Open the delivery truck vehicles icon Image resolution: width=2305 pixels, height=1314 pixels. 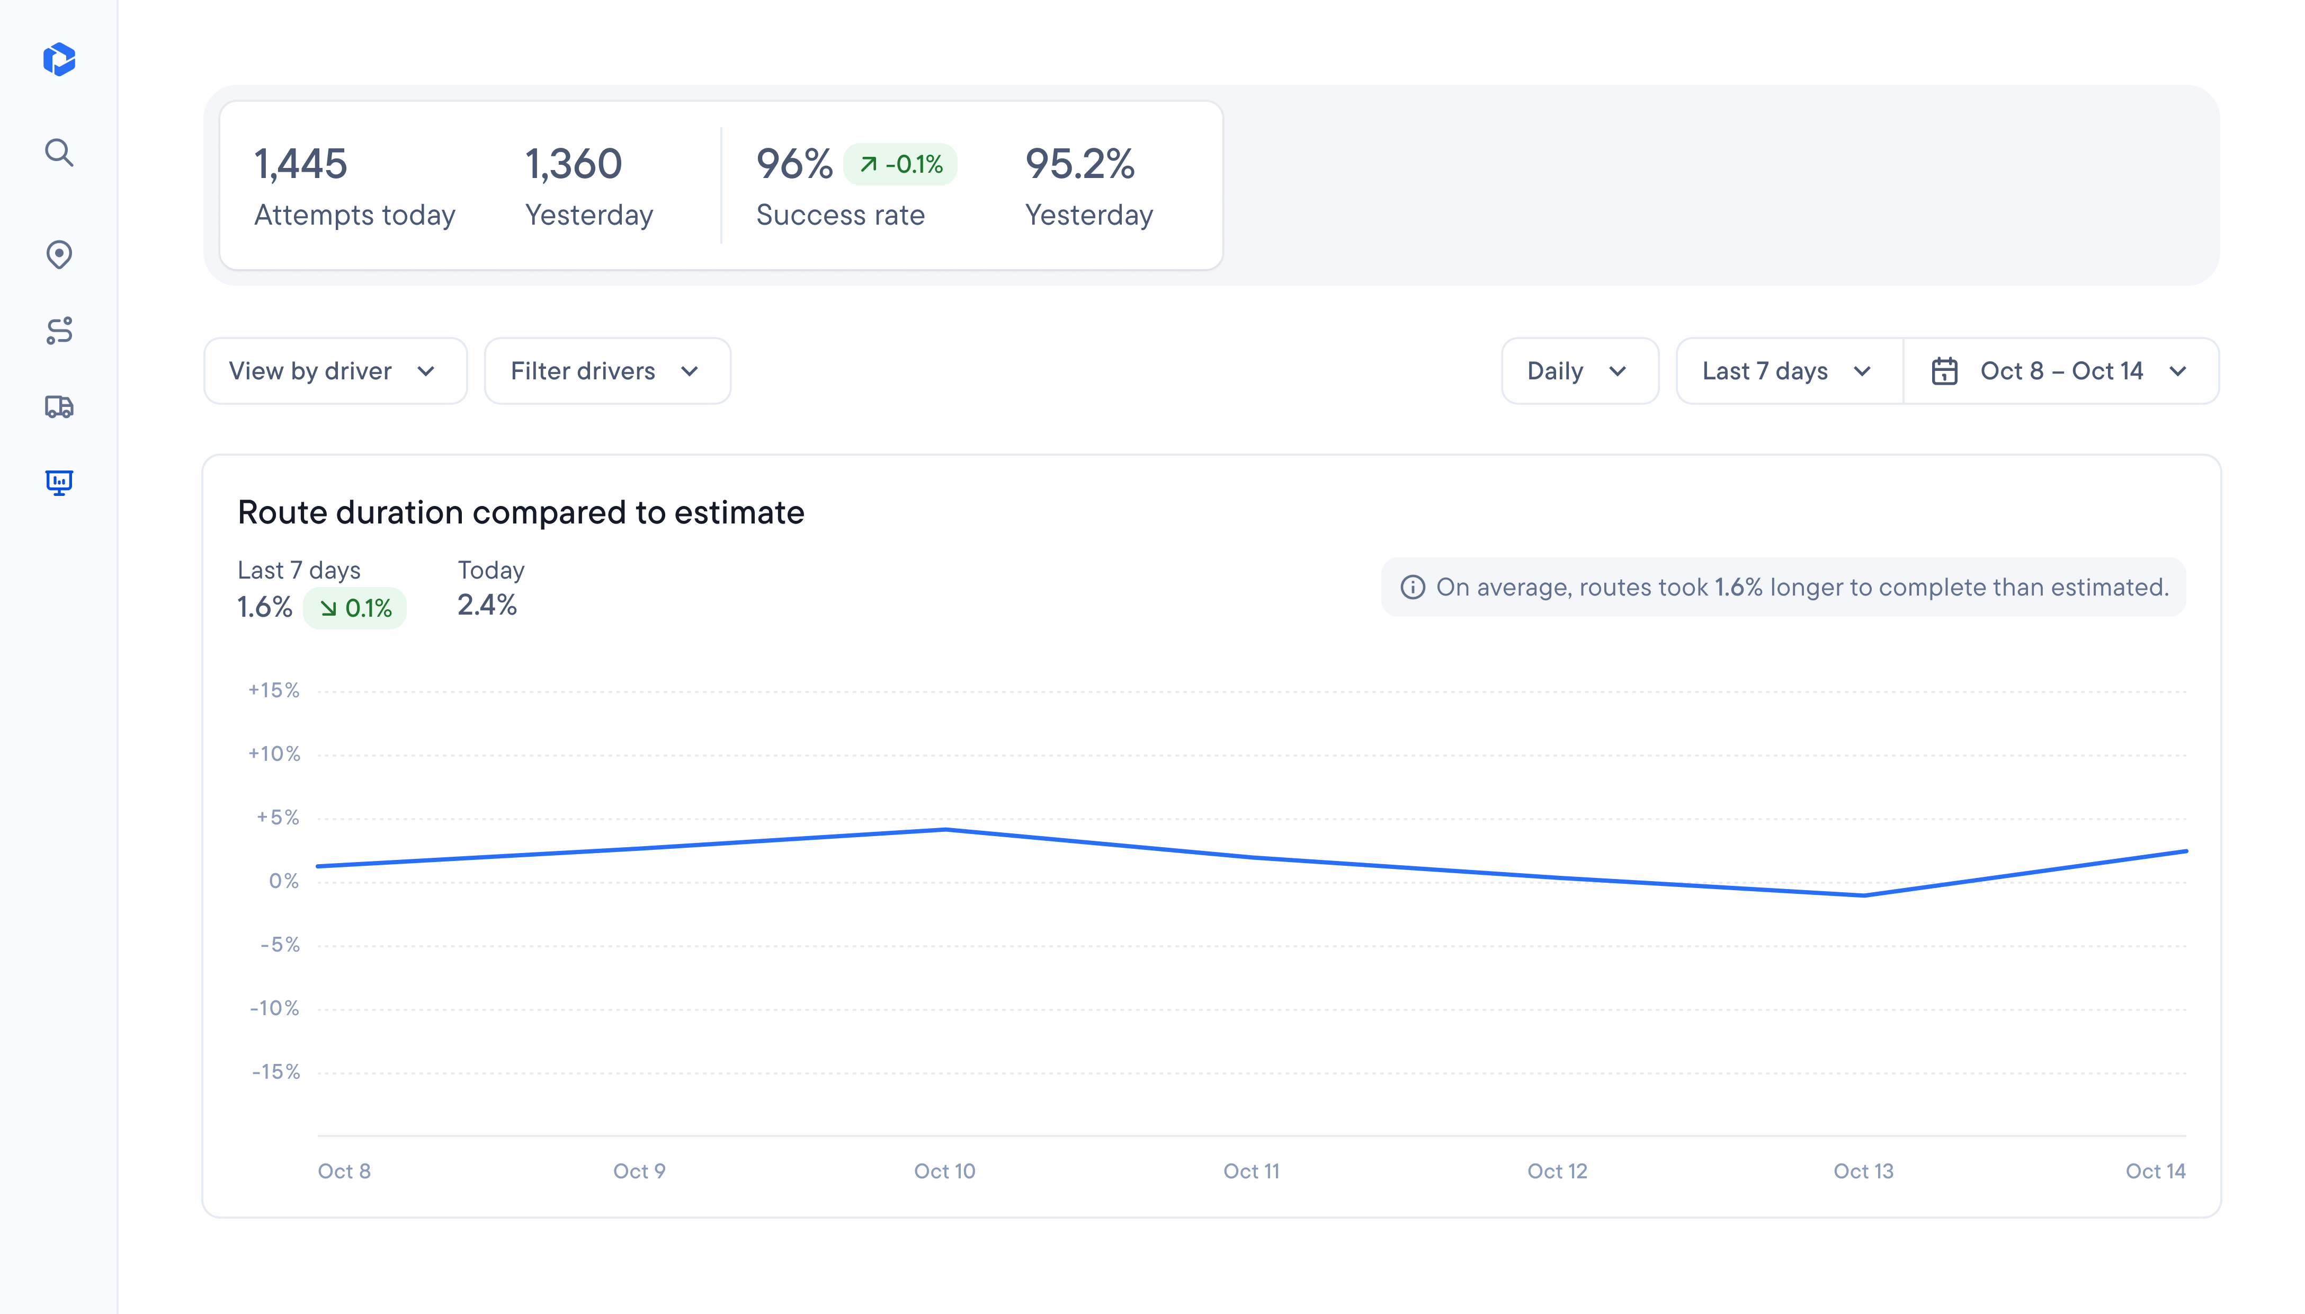click(59, 406)
